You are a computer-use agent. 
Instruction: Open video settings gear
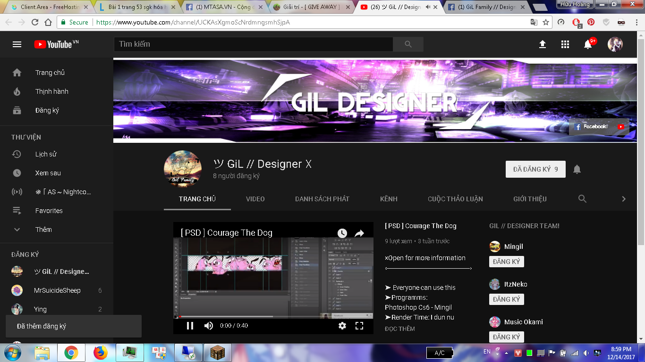click(x=342, y=326)
